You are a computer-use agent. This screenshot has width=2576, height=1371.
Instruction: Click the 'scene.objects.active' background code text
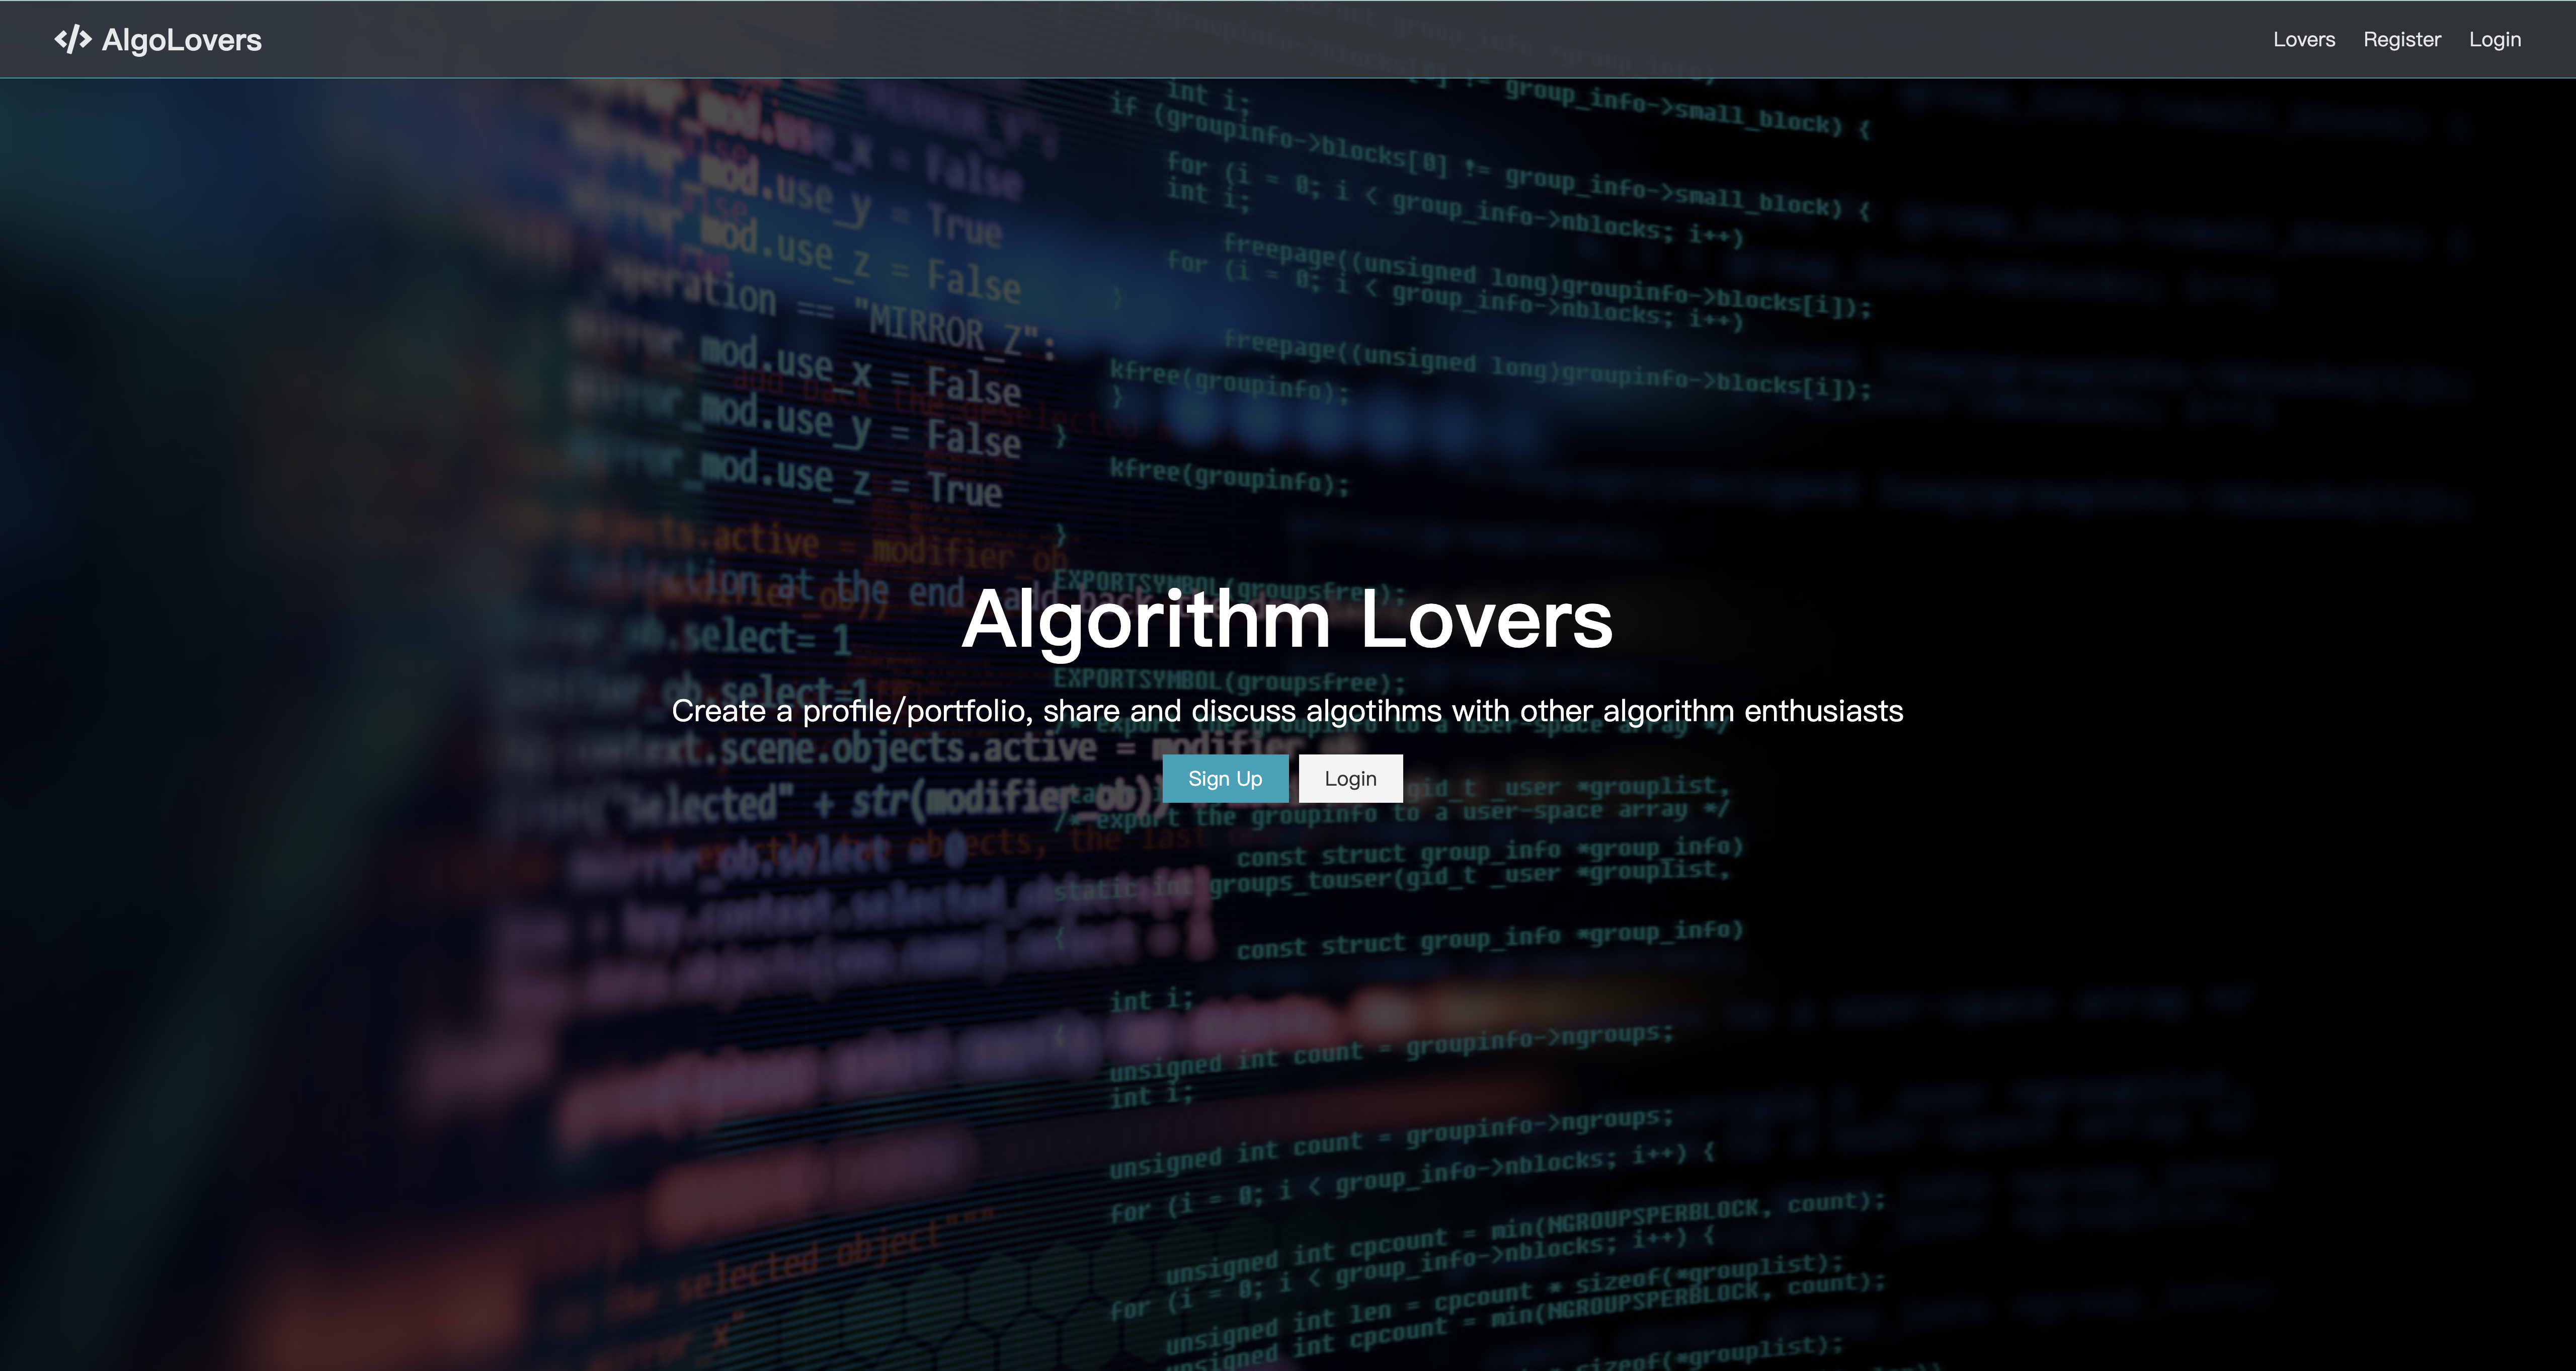pyautogui.click(x=908, y=748)
